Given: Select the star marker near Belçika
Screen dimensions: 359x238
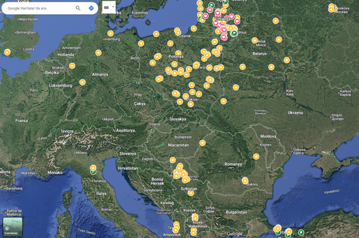Looking at the screenshot, I should (x=72, y=66).
